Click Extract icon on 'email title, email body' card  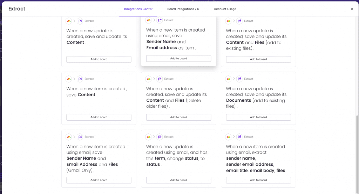coord(239,137)
